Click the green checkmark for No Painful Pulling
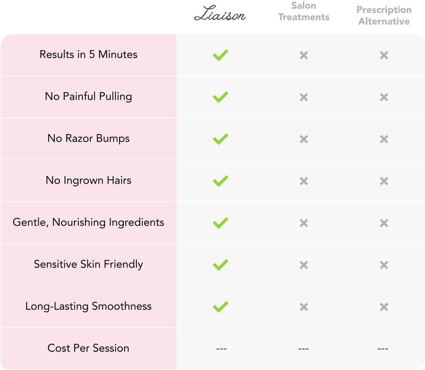425x370 pixels. 220,97
